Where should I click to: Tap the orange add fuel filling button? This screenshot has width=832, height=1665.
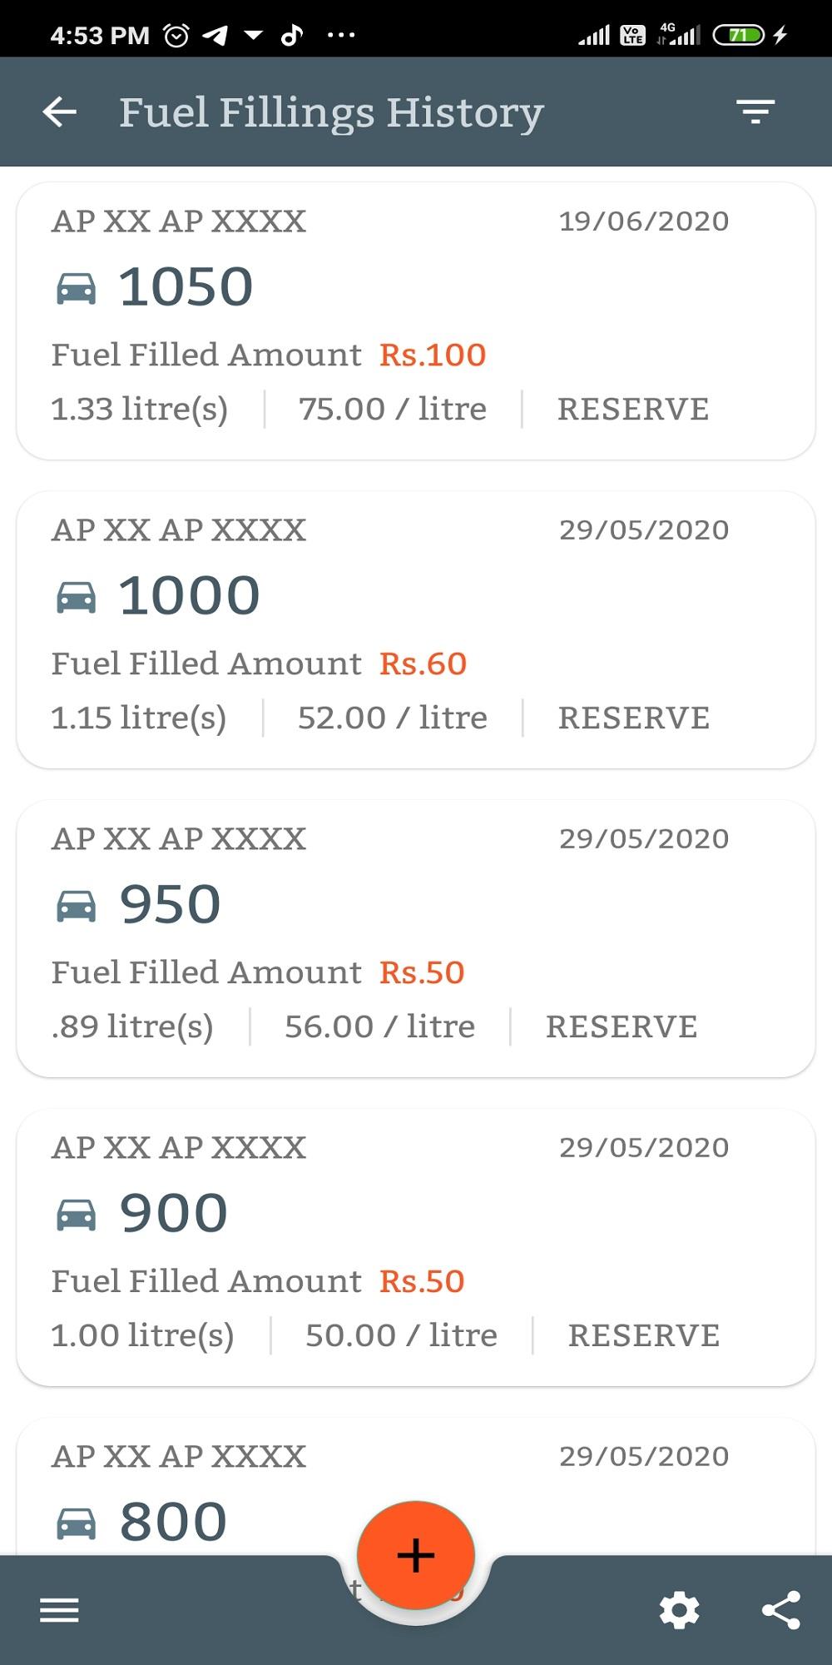click(x=416, y=1554)
